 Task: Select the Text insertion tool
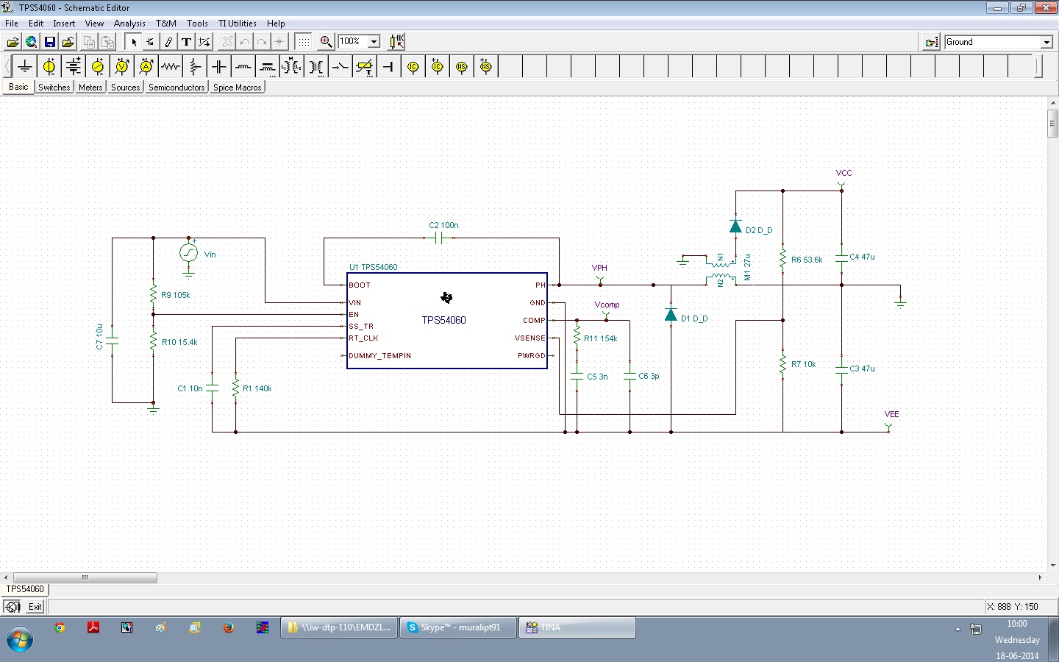[x=186, y=42]
